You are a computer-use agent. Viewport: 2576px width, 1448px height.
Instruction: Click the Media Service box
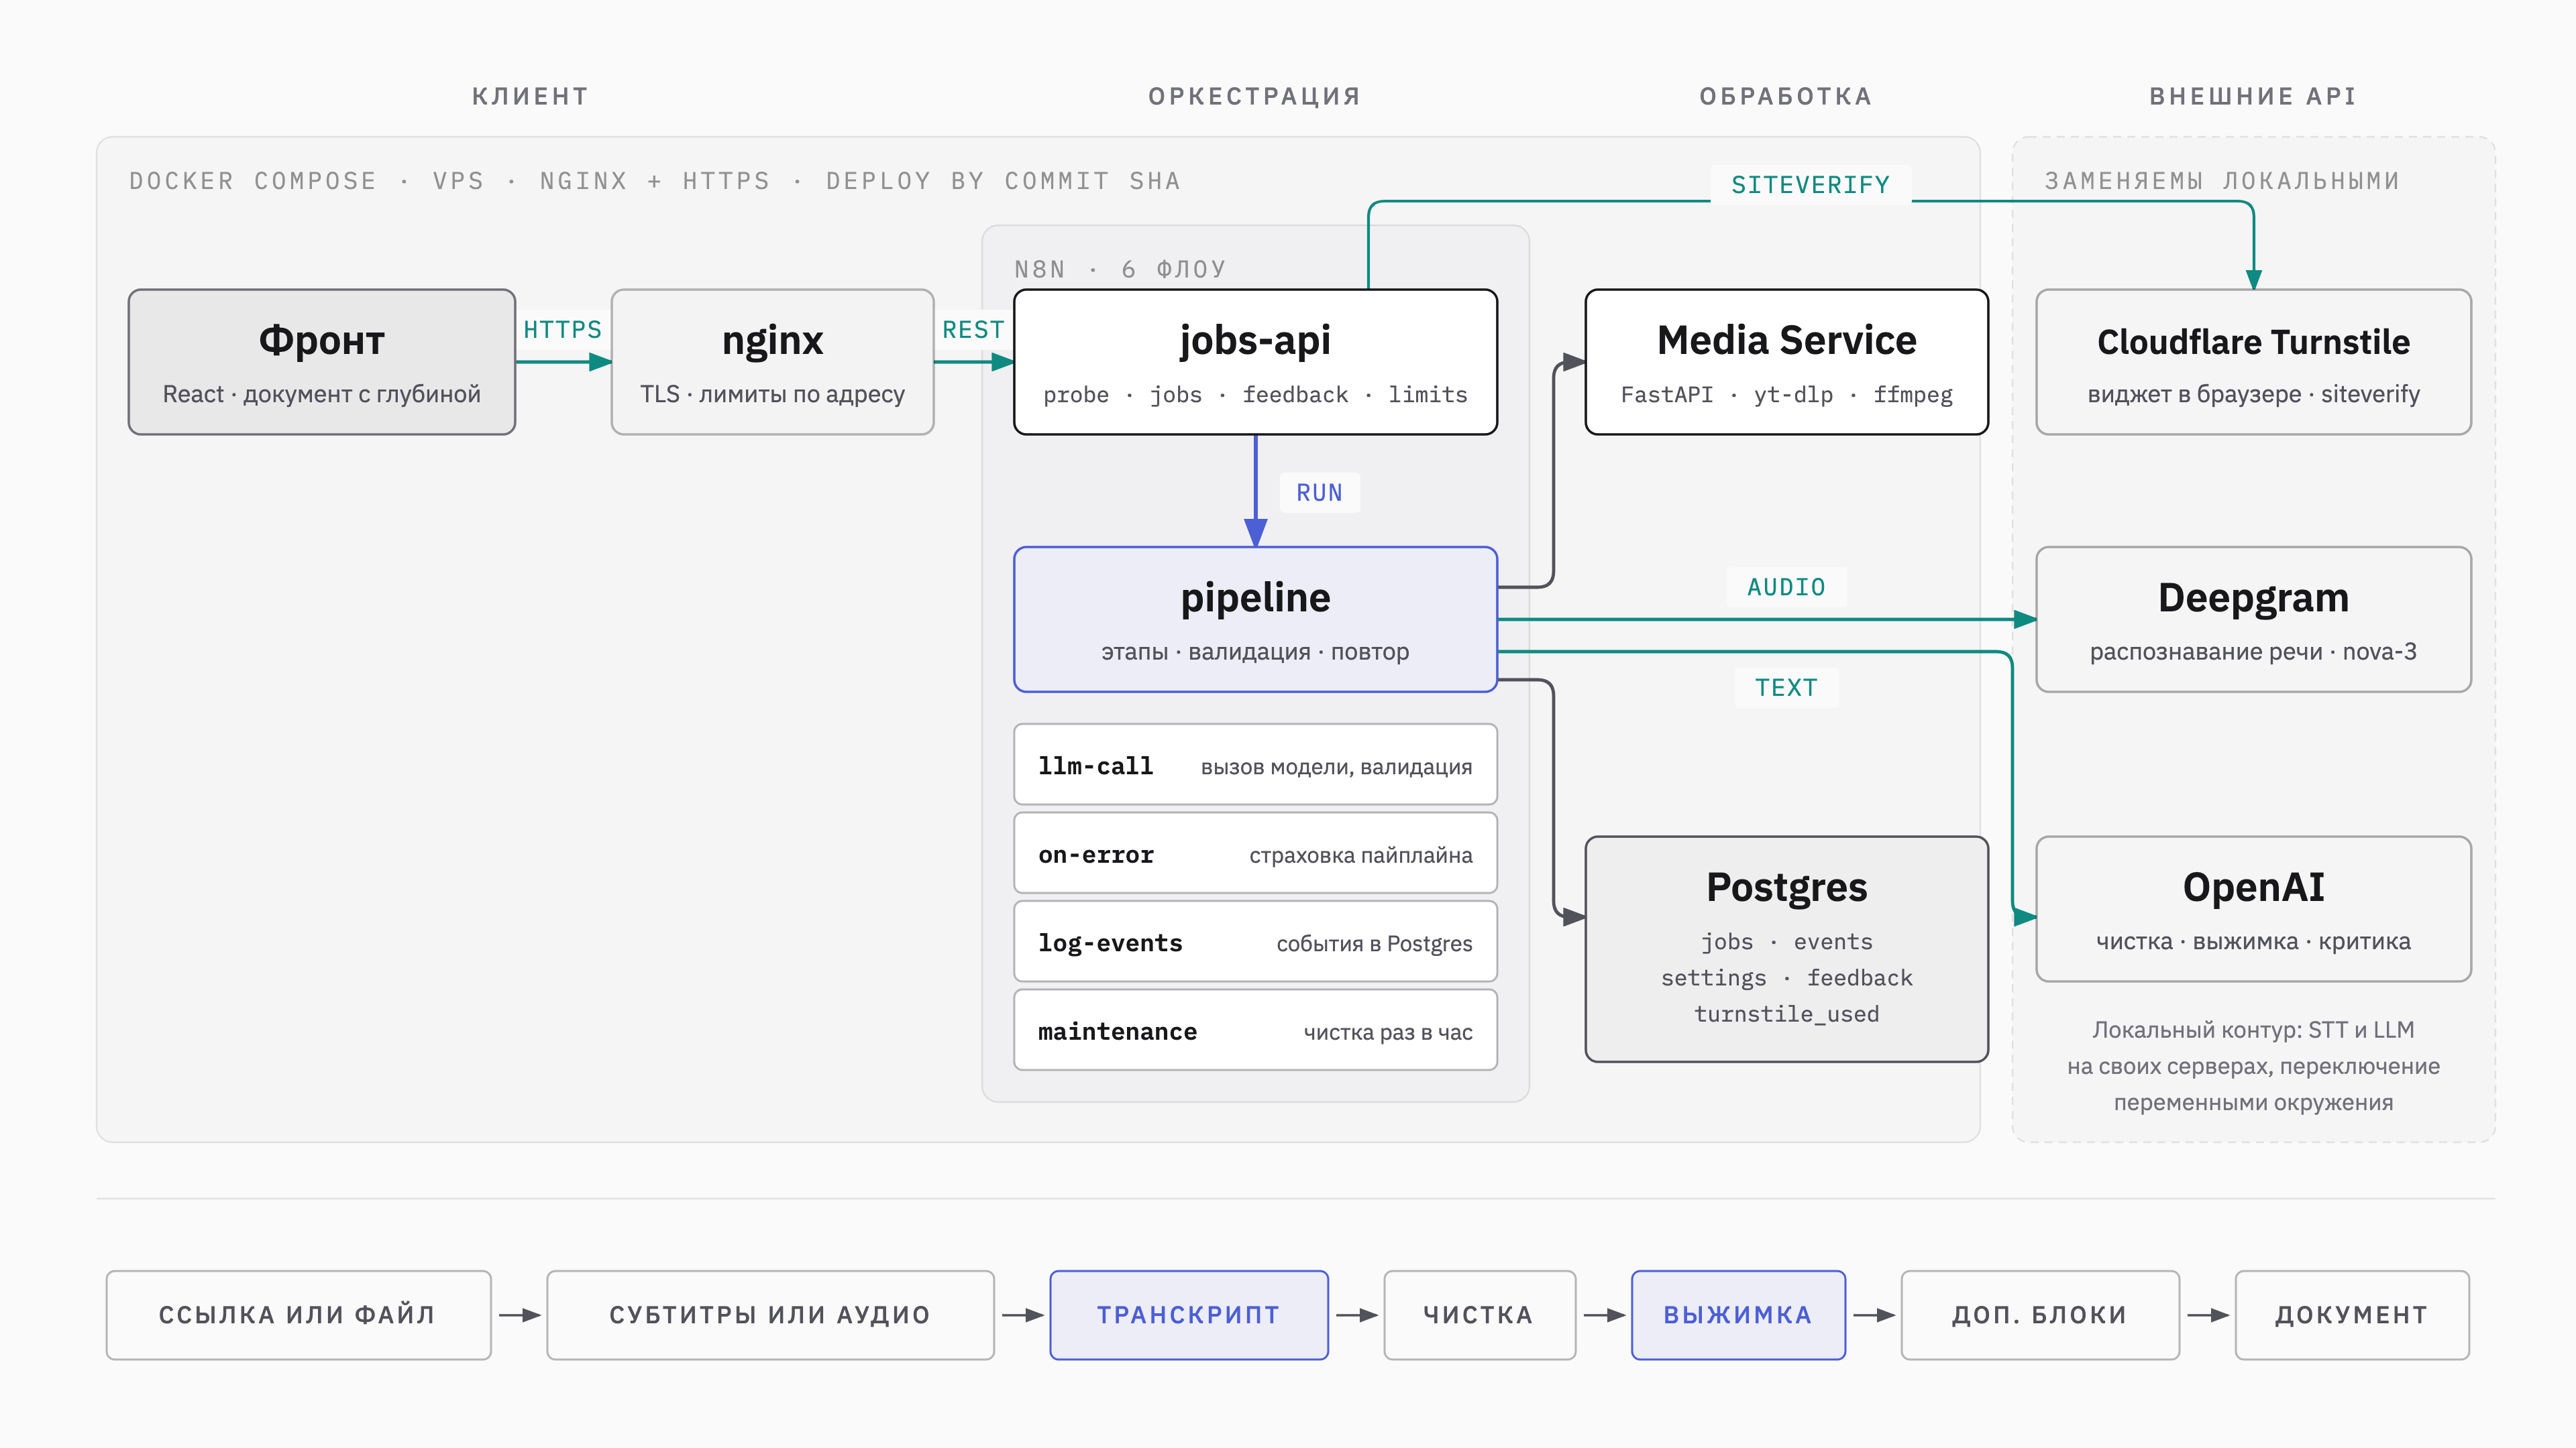point(1786,362)
